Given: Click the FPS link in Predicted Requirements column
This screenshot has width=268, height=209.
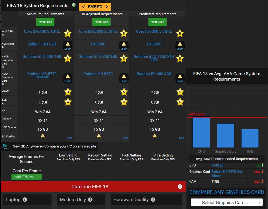Looking at the screenshot, I should (x=181, y=138).
